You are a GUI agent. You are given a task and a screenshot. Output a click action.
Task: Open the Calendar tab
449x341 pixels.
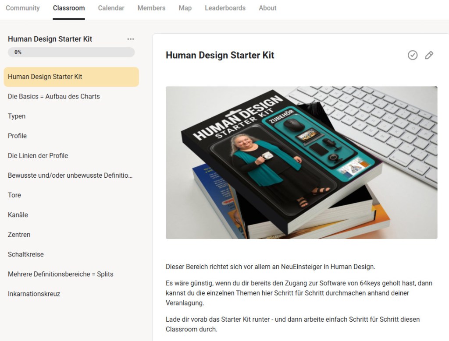111,8
